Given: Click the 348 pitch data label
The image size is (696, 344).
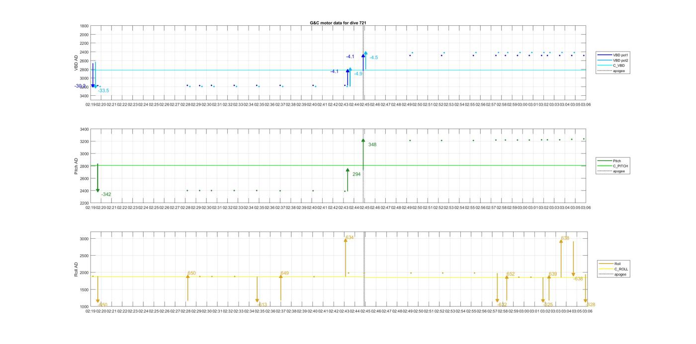Looking at the screenshot, I should [x=372, y=144].
